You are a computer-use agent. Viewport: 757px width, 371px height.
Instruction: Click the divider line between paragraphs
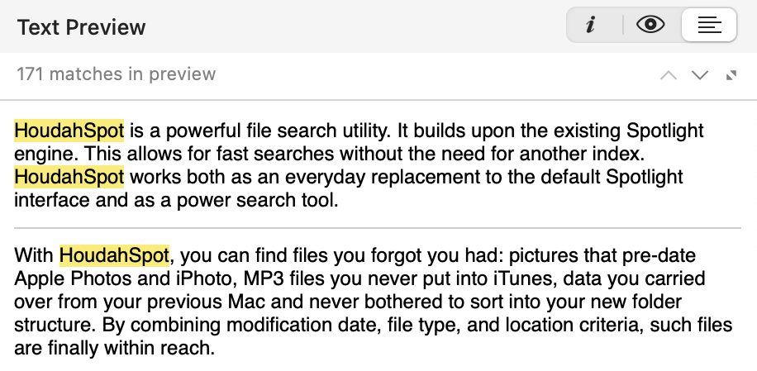(x=378, y=227)
